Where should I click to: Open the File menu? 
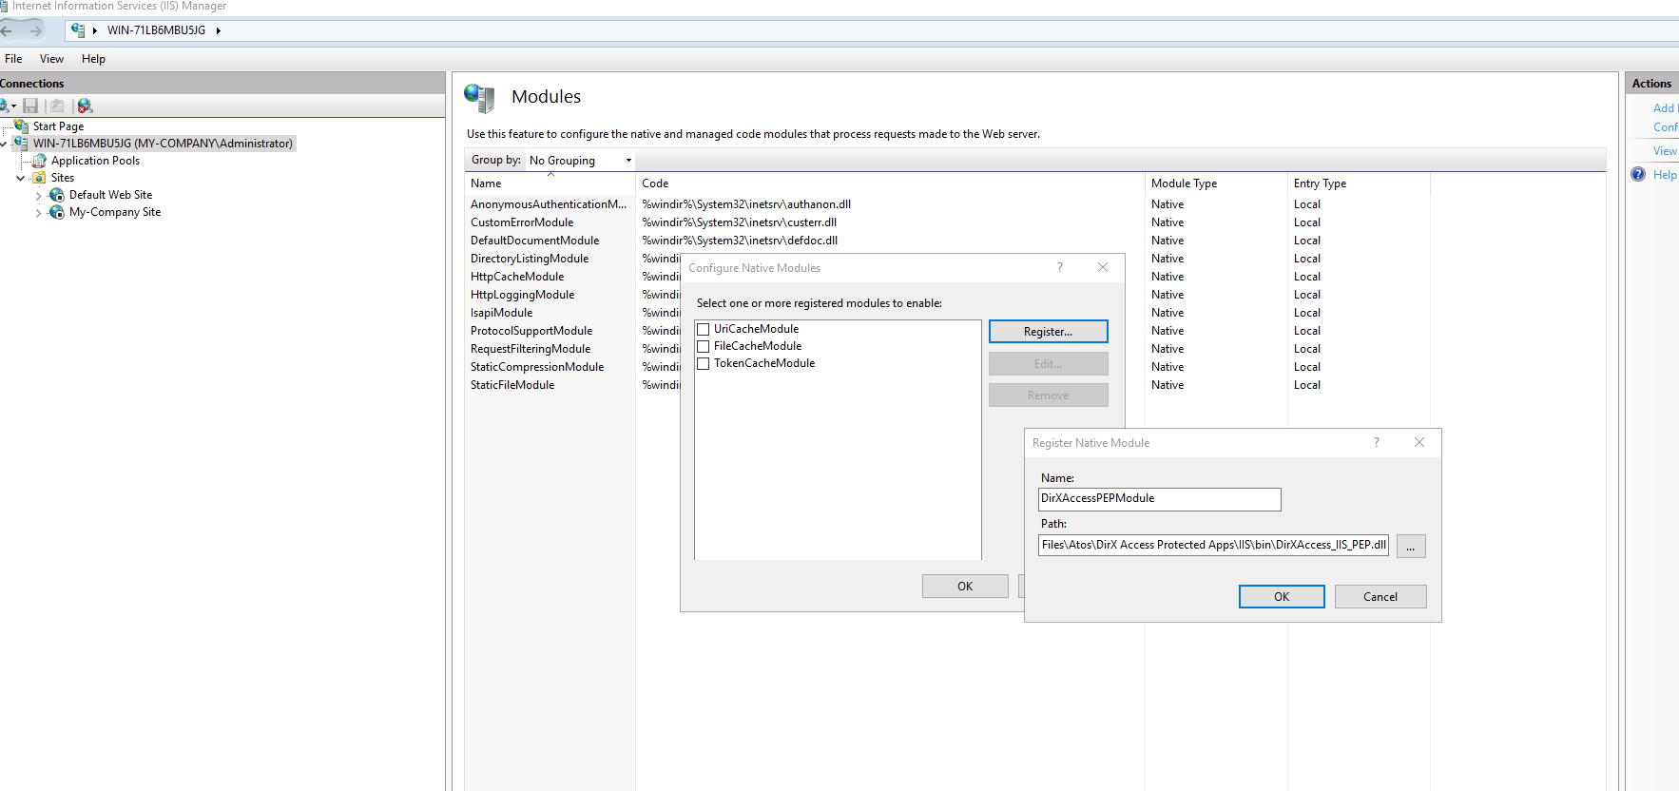tap(13, 59)
